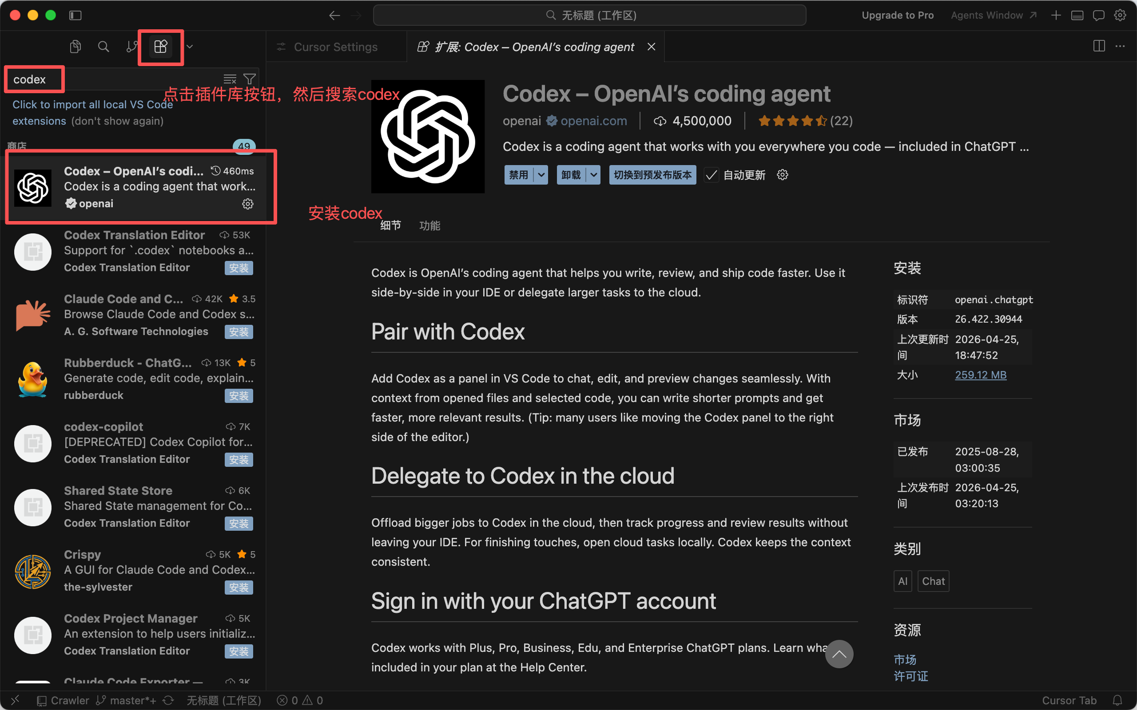Install the codex-copilot extension
The image size is (1137, 710).
coord(239,460)
